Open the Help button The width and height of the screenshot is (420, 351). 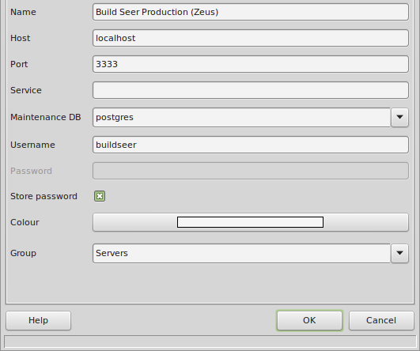[38, 320]
